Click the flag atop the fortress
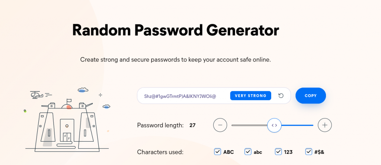 pyautogui.click(x=69, y=100)
